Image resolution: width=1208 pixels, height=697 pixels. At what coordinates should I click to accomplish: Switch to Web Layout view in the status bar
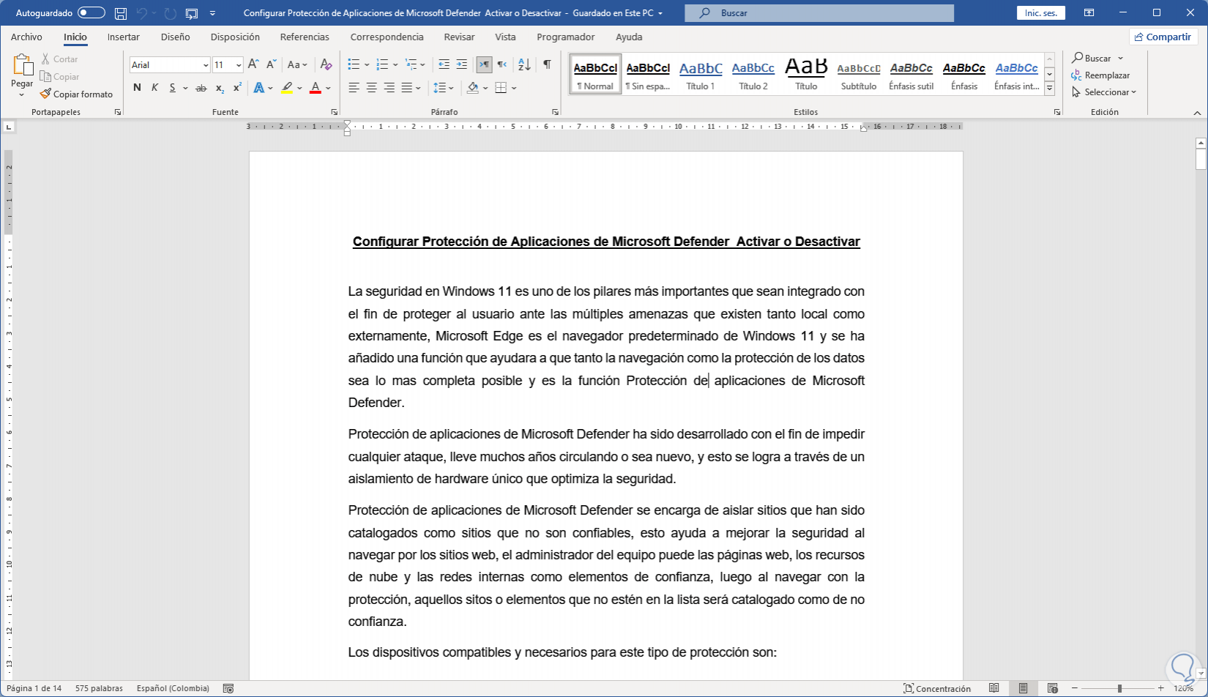[1052, 688]
